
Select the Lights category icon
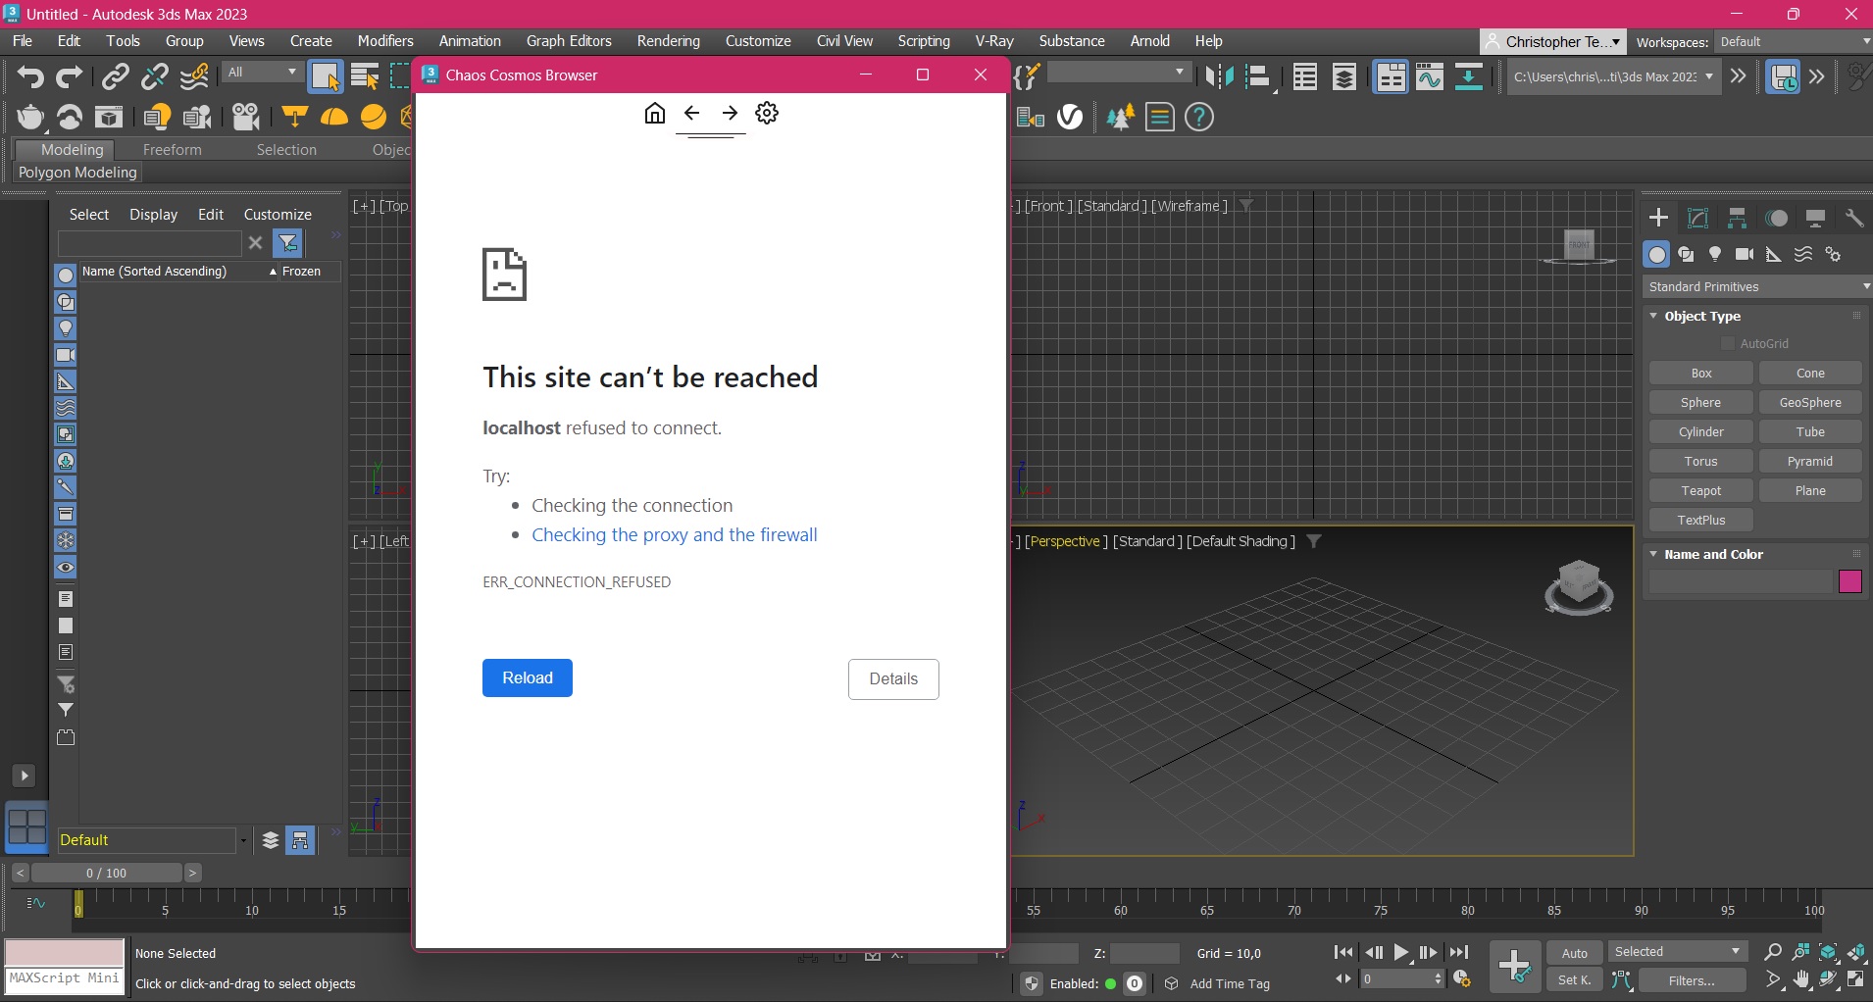pyautogui.click(x=1715, y=255)
